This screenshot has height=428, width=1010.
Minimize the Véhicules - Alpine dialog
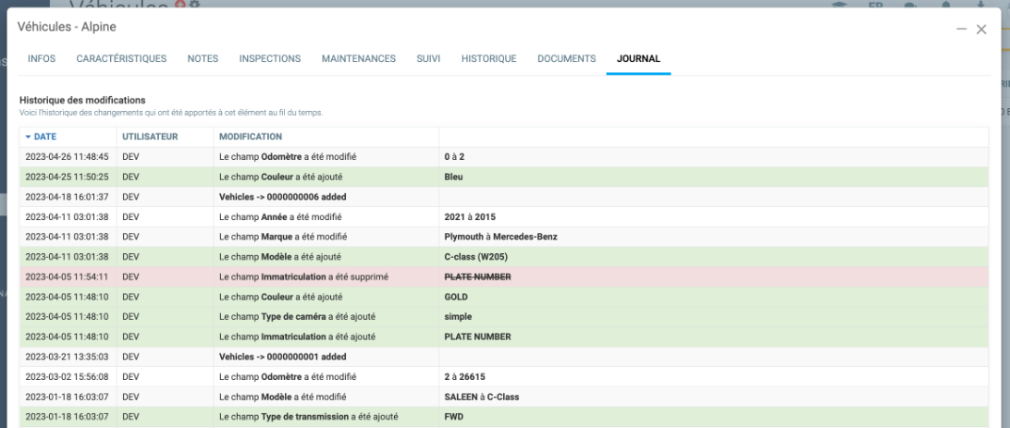point(963,31)
